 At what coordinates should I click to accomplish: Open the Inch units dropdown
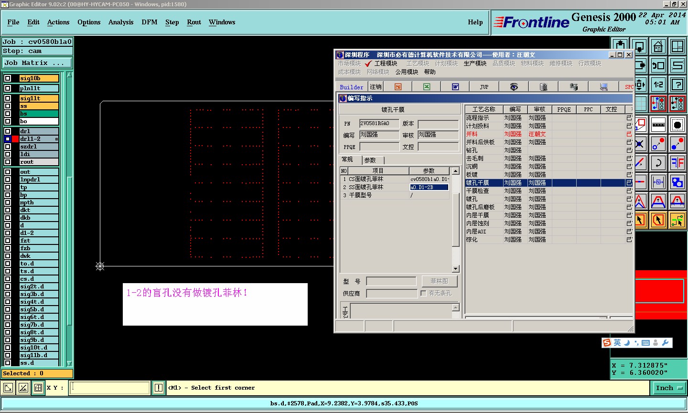click(x=669, y=388)
